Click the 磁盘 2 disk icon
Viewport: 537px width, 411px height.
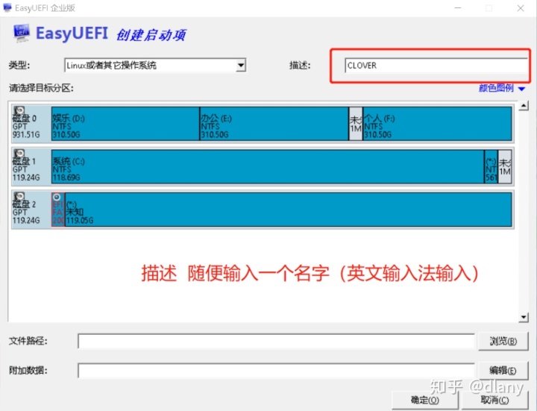(19, 196)
